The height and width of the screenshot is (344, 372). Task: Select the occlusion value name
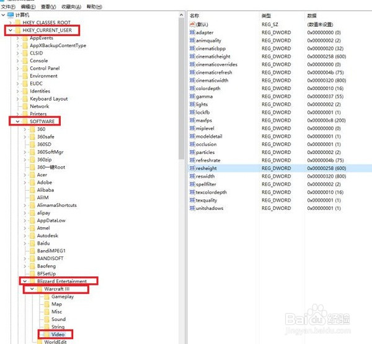pyautogui.click(x=206, y=144)
